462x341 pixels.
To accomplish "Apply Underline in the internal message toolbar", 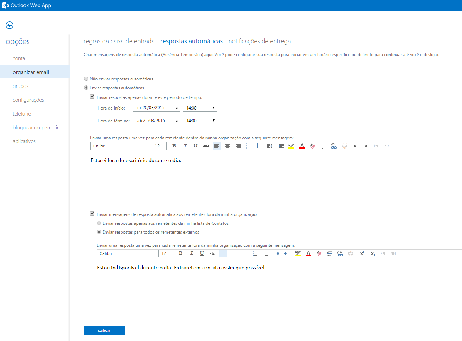I will pos(196,146).
